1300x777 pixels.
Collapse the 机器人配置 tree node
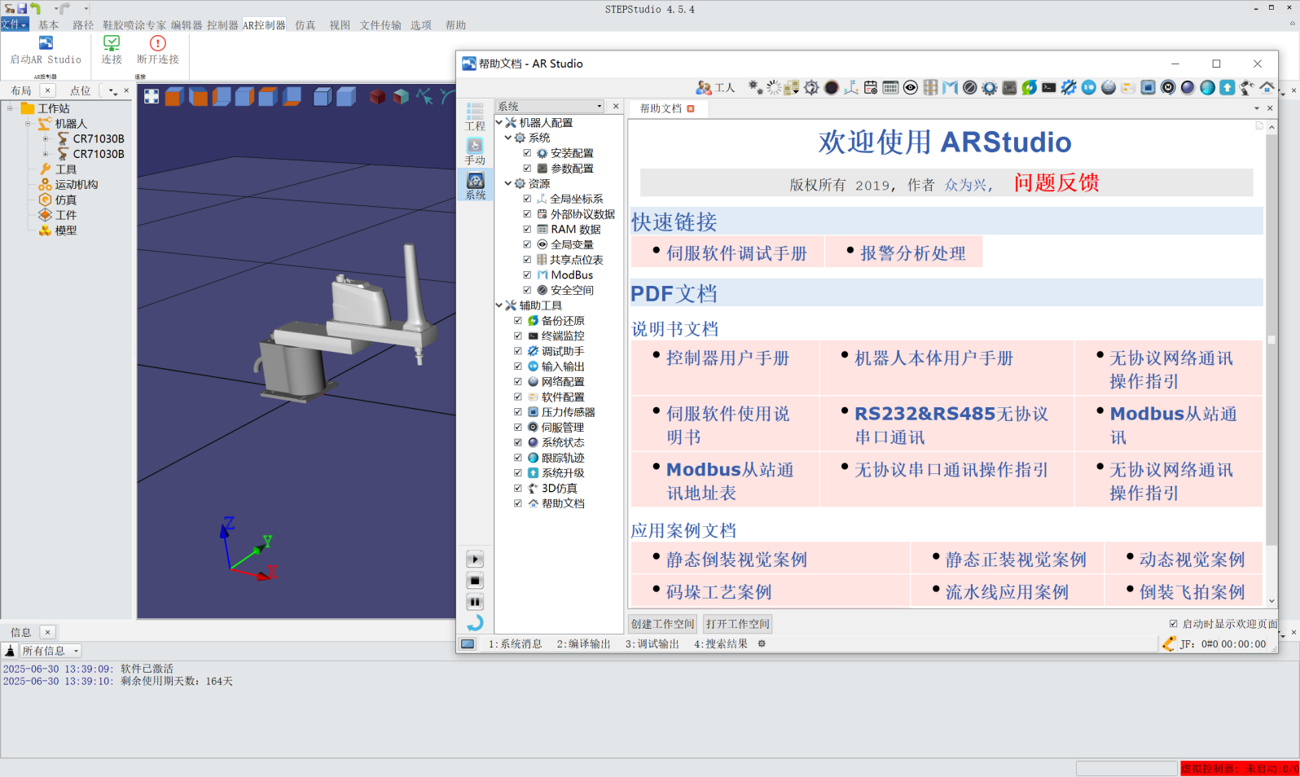coord(499,123)
